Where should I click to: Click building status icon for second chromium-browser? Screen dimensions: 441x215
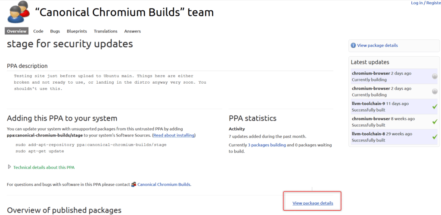(x=435, y=91)
